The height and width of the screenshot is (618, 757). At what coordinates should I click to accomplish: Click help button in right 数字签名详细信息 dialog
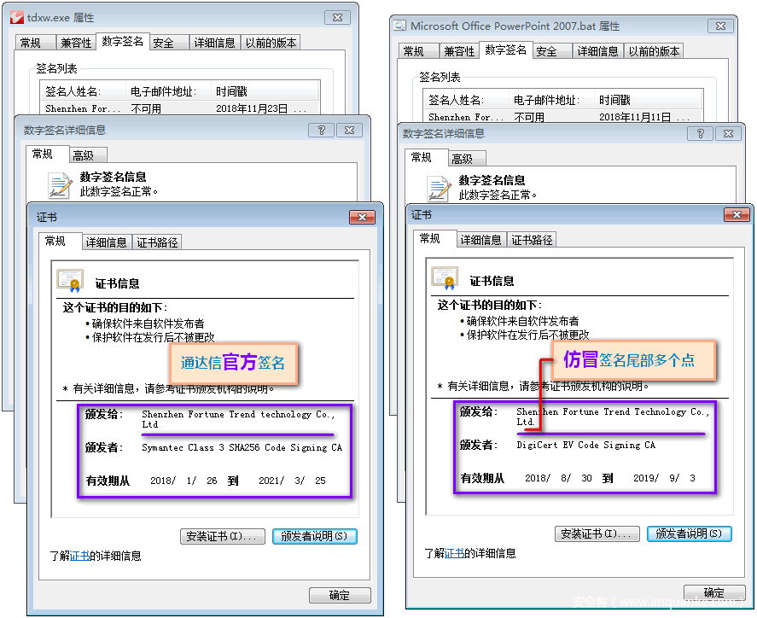point(700,133)
